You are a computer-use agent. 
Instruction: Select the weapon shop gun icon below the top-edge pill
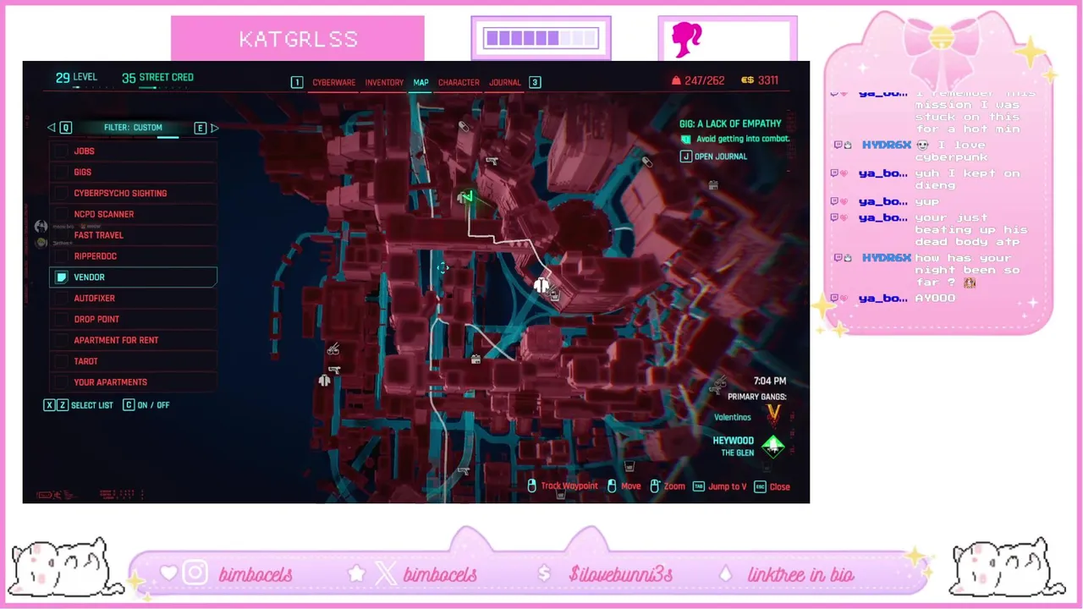coord(492,160)
